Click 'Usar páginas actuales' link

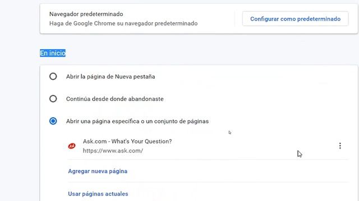(98, 194)
